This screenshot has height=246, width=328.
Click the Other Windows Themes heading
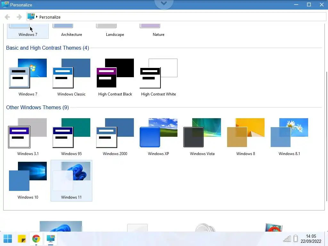click(37, 108)
